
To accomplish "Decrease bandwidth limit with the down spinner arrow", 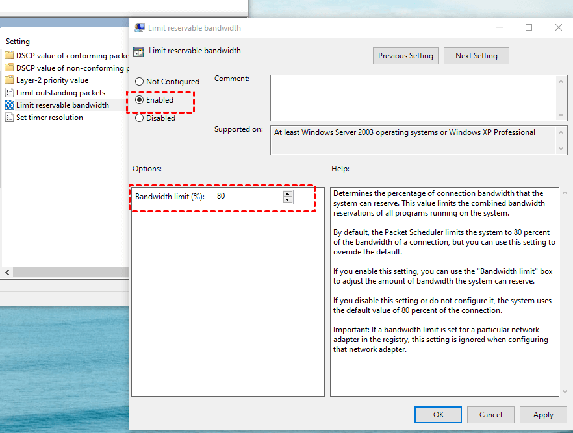I will click(x=288, y=200).
